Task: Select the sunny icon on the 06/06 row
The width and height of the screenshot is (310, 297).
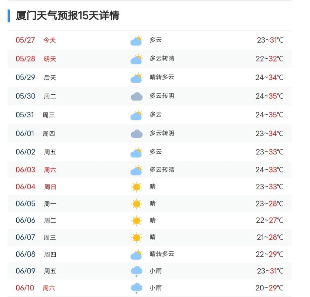Action: coord(136,220)
